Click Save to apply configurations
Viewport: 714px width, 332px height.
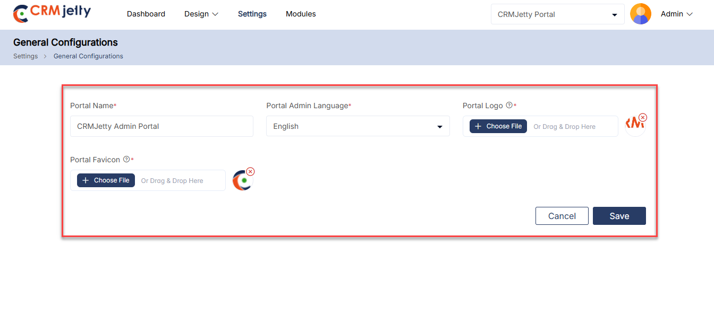click(x=619, y=216)
